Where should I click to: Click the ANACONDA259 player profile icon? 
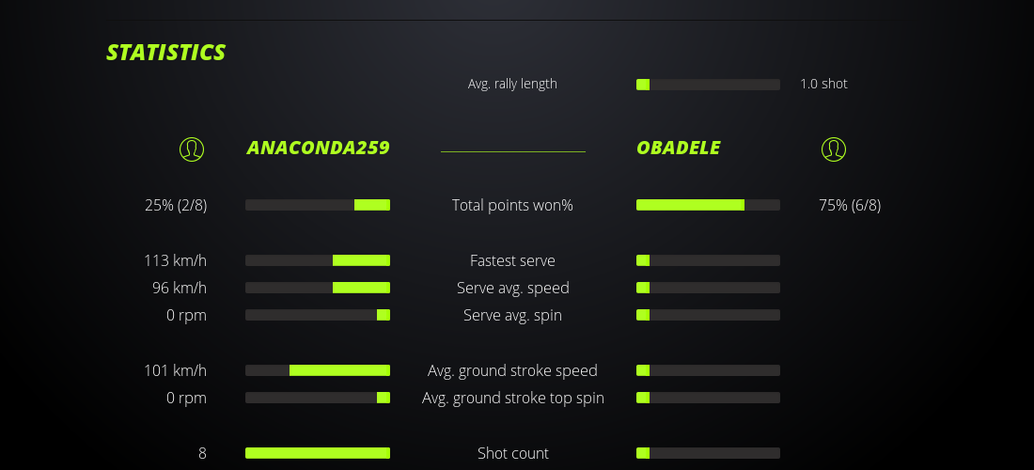pyautogui.click(x=192, y=149)
